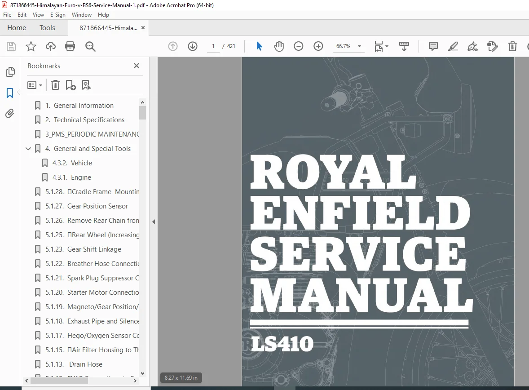Open the Find text search tool
Viewport: 529px width, 390px height.
click(x=90, y=46)
